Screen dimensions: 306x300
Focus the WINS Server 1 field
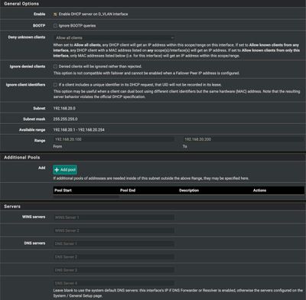point(114,217)
